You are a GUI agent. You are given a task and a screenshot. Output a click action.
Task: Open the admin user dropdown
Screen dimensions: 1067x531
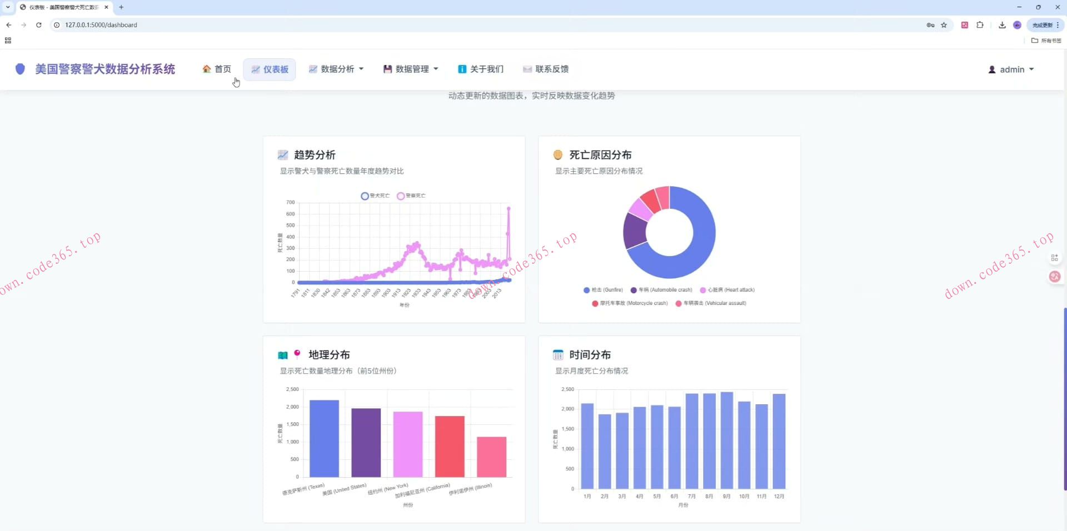pos(1011,70)
